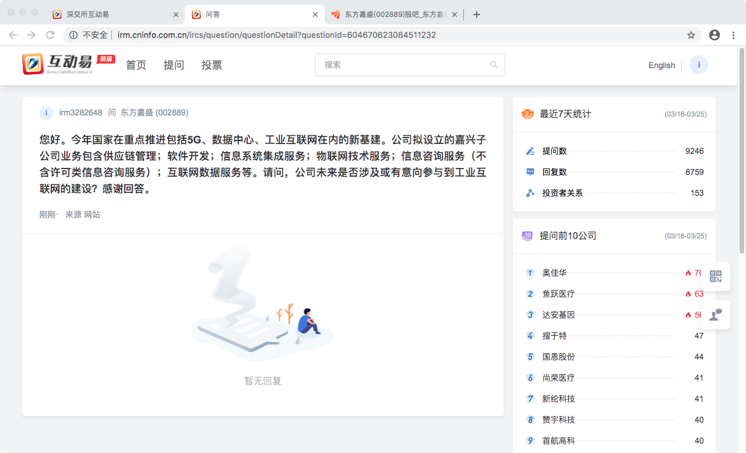Open 奥佳华 in top 10 list
The image size is (746, 453).
tap(555, 273)
